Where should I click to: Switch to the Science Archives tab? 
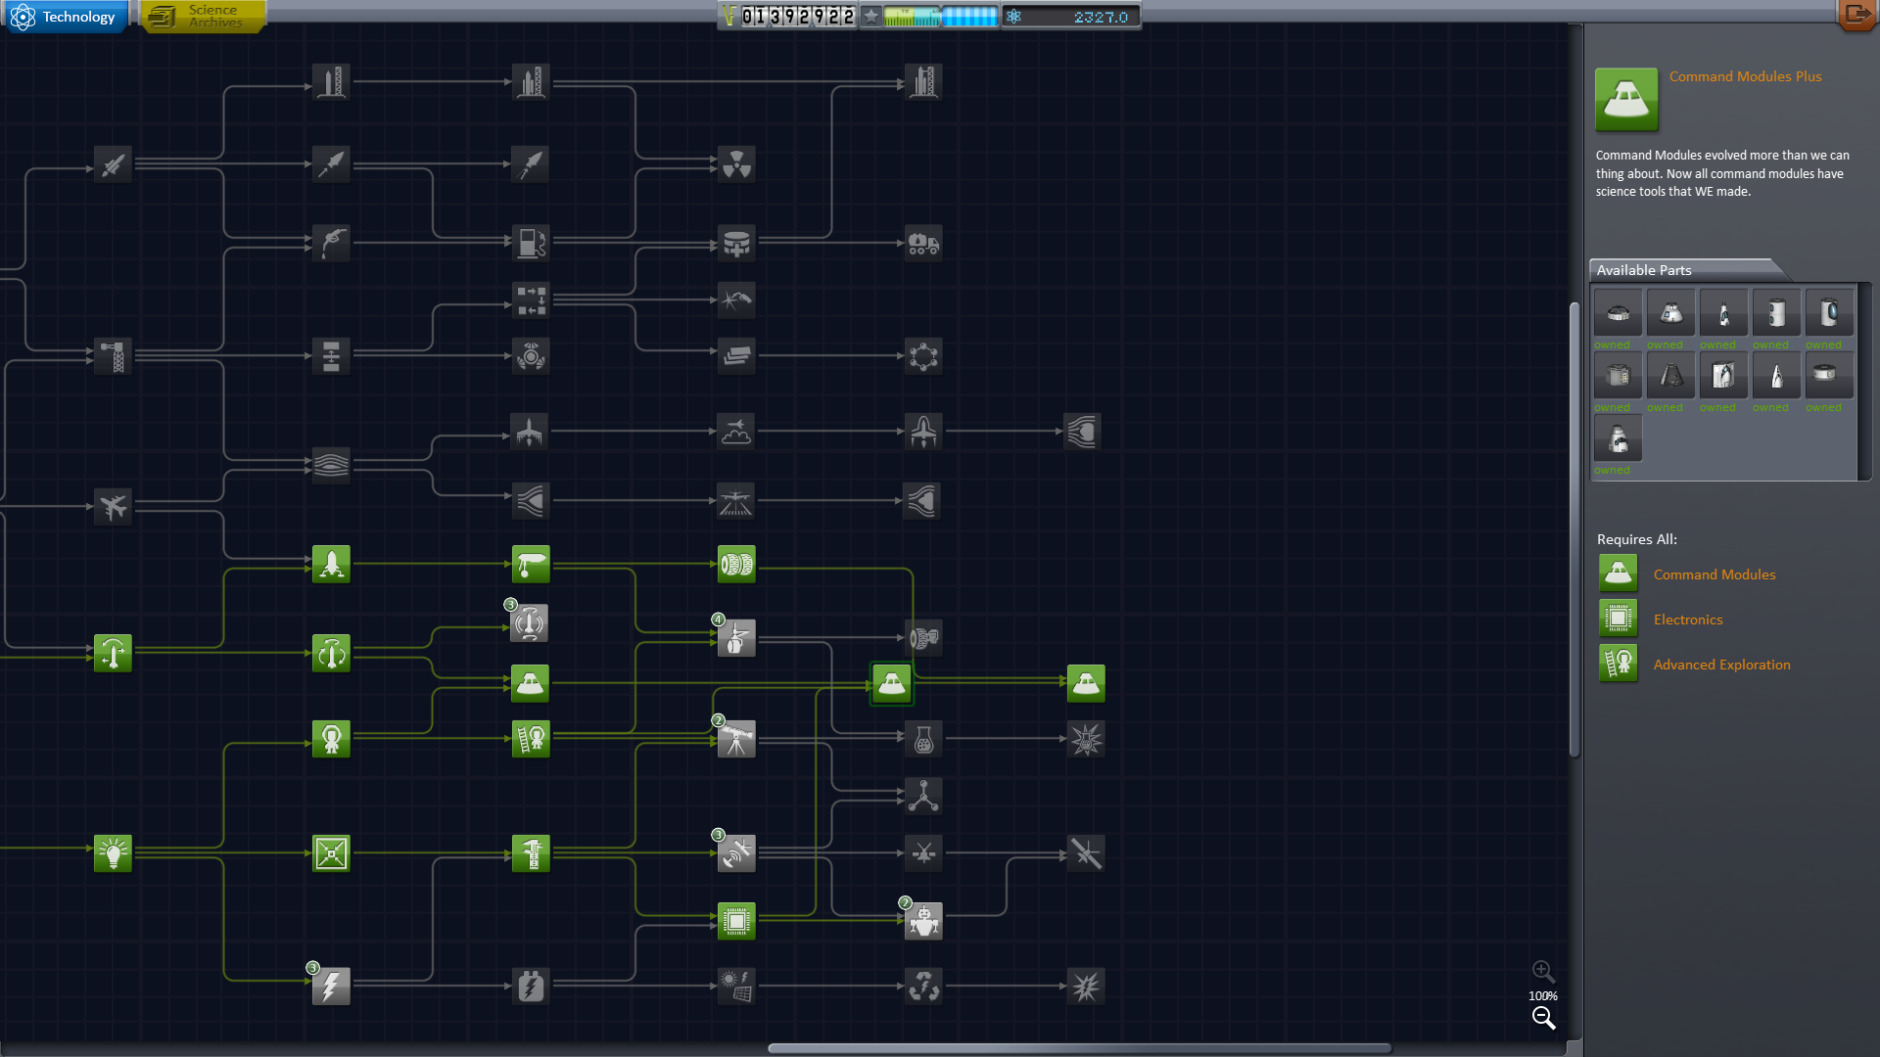tap(200, 16)
